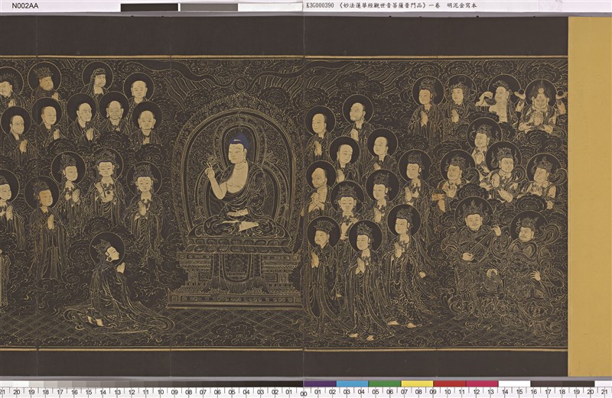612x398 pixels.
Task: Click the 00 center mark on ruler
Action: [x=304, y=393]
